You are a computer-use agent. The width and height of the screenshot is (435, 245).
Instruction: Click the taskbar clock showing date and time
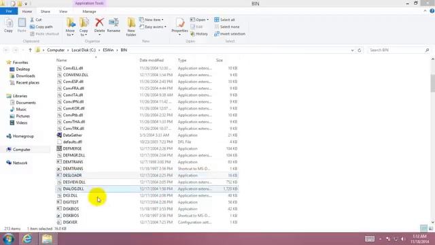[x=419, y=239]
